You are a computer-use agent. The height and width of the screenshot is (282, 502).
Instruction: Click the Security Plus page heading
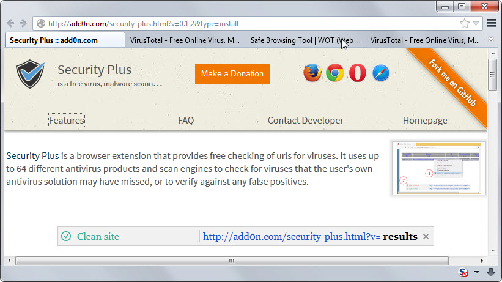point(94,70)
